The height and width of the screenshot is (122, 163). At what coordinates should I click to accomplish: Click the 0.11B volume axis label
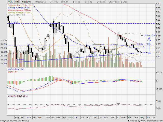pyautogui.click(x=4, y=40)
